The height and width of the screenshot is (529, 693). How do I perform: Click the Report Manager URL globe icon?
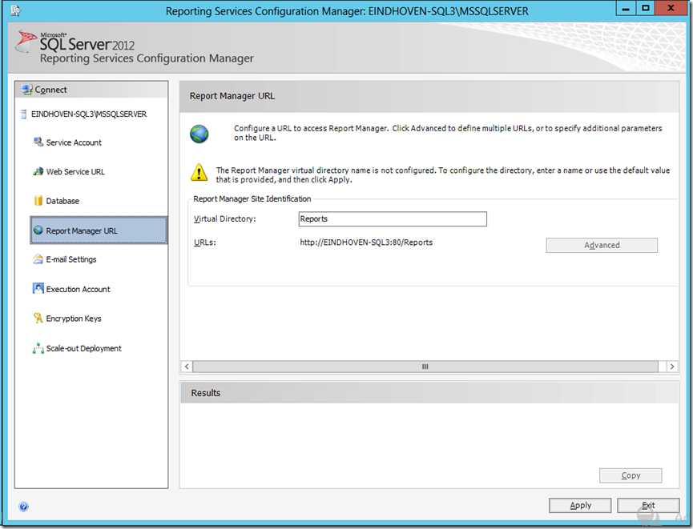coord(38,230)
